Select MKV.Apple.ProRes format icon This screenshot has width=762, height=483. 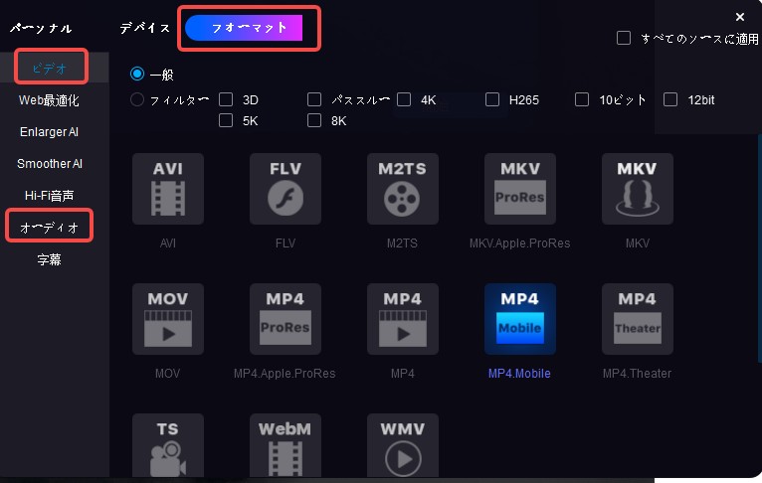click(520, 189)
